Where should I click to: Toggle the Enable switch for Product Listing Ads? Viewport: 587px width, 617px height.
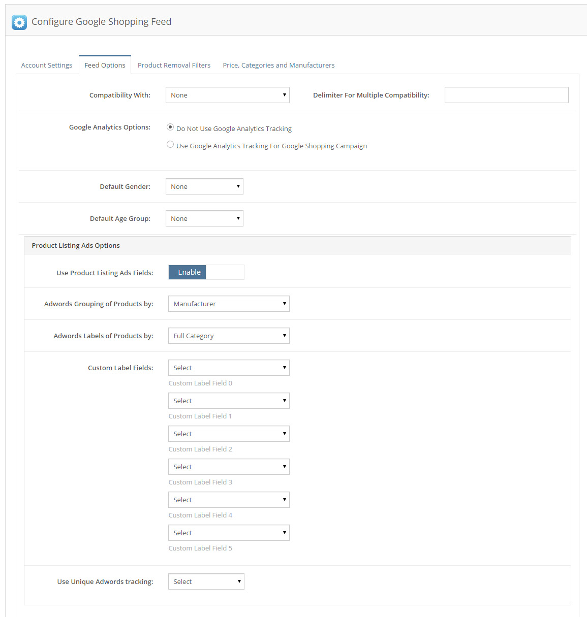coord(206,272)
